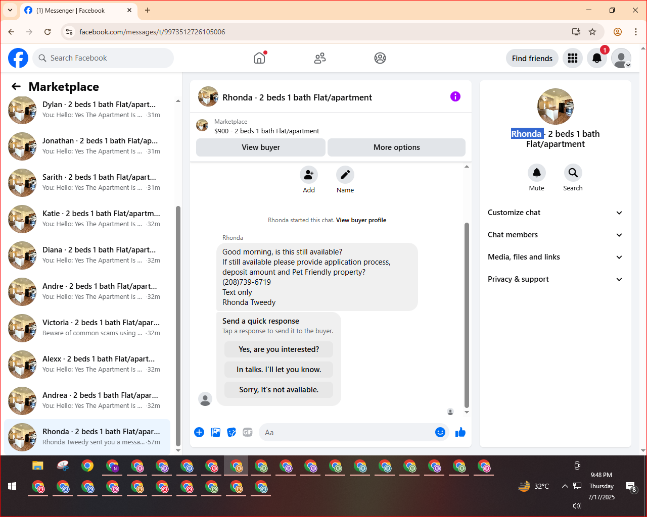Show hidden system tray icons chevron
Image resolution: width=647 pixels, height=517 pixels.
pyautogui.click(x=565, y=486)
